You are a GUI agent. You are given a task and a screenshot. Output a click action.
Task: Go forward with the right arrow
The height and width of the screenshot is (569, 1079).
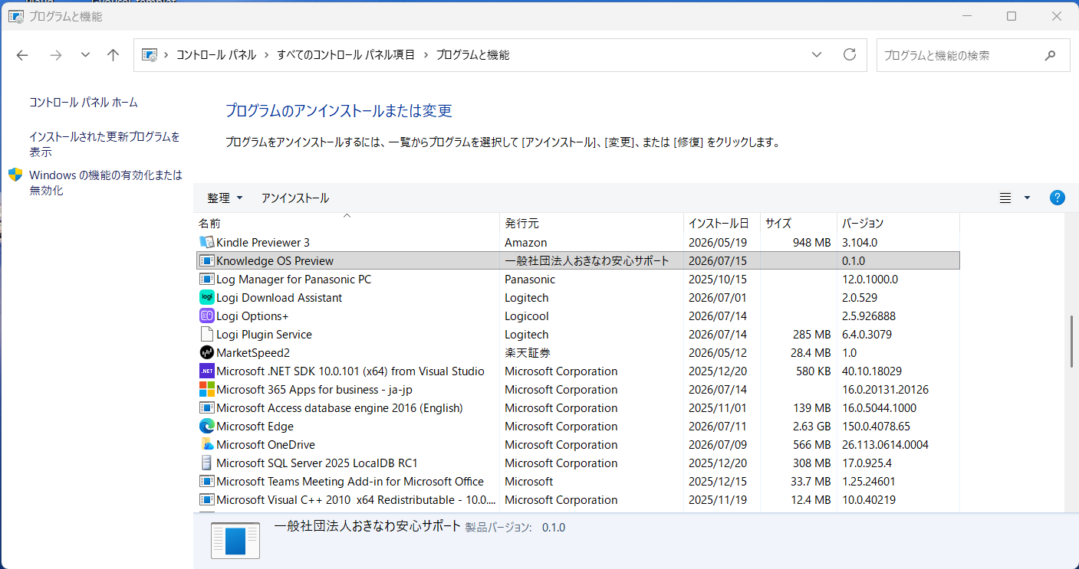pos(55,54)
